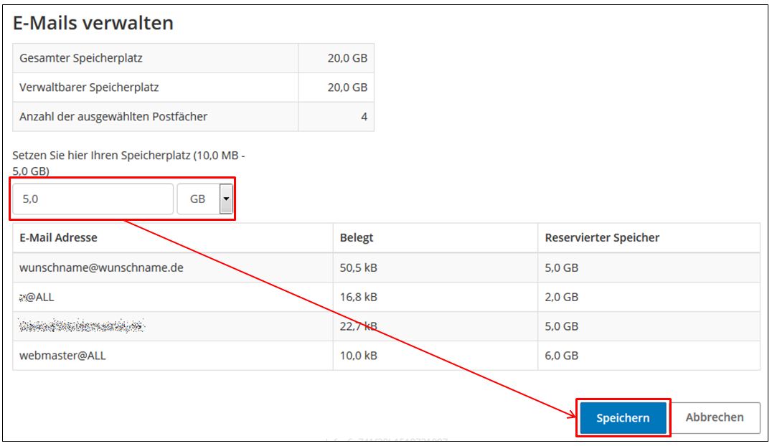Select the webmaster@ALL mailbox row
Screen dimensions: 772x446
pos(62,356)
